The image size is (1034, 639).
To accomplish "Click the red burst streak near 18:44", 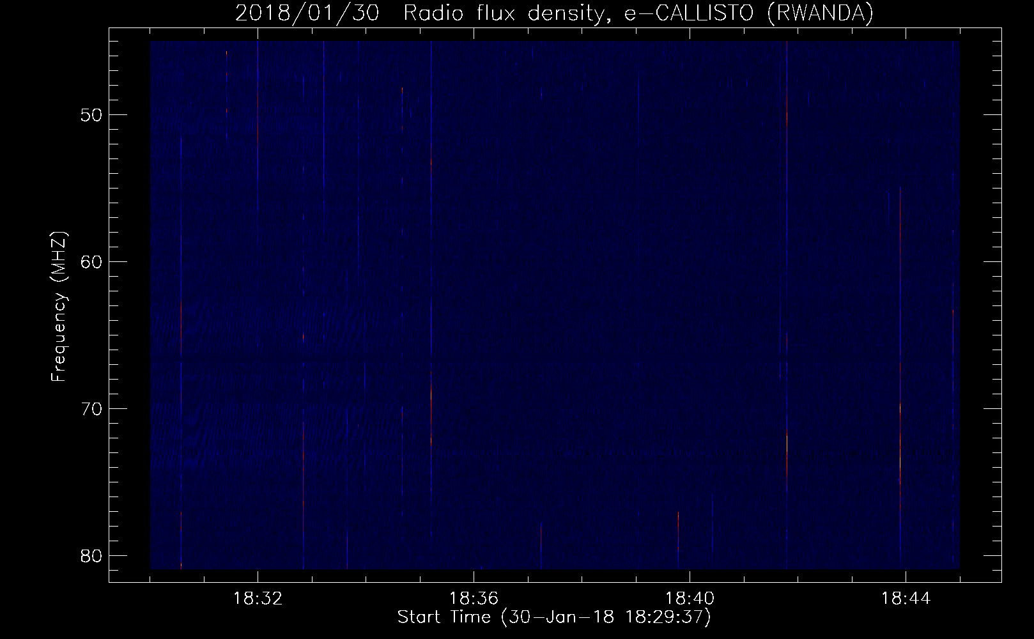I will (x=900, y=377).
